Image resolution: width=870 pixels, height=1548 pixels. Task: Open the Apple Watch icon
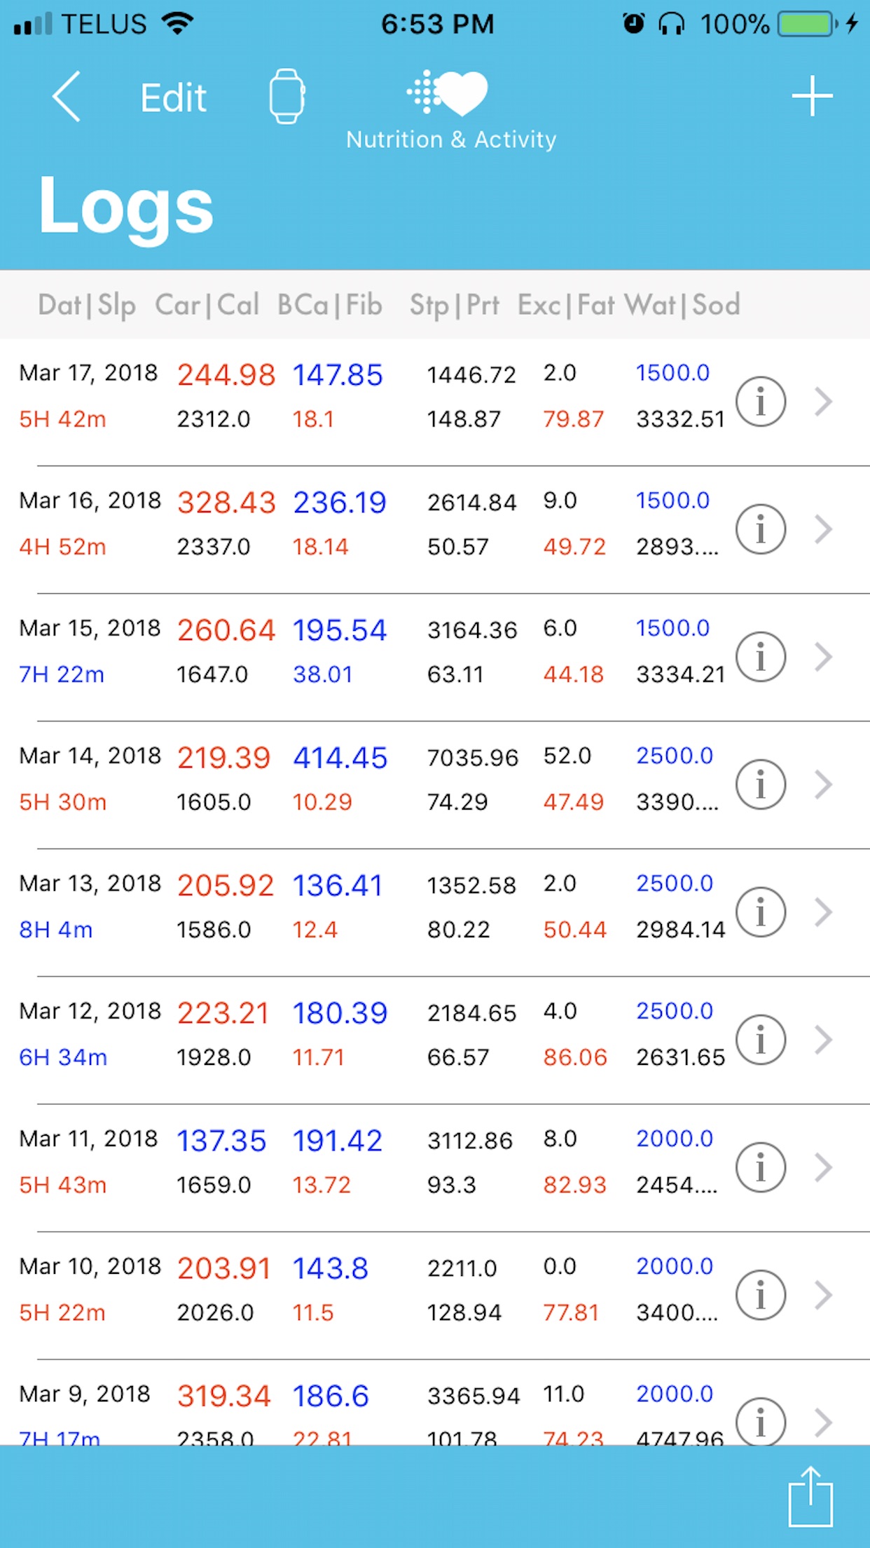click(286, 97)
